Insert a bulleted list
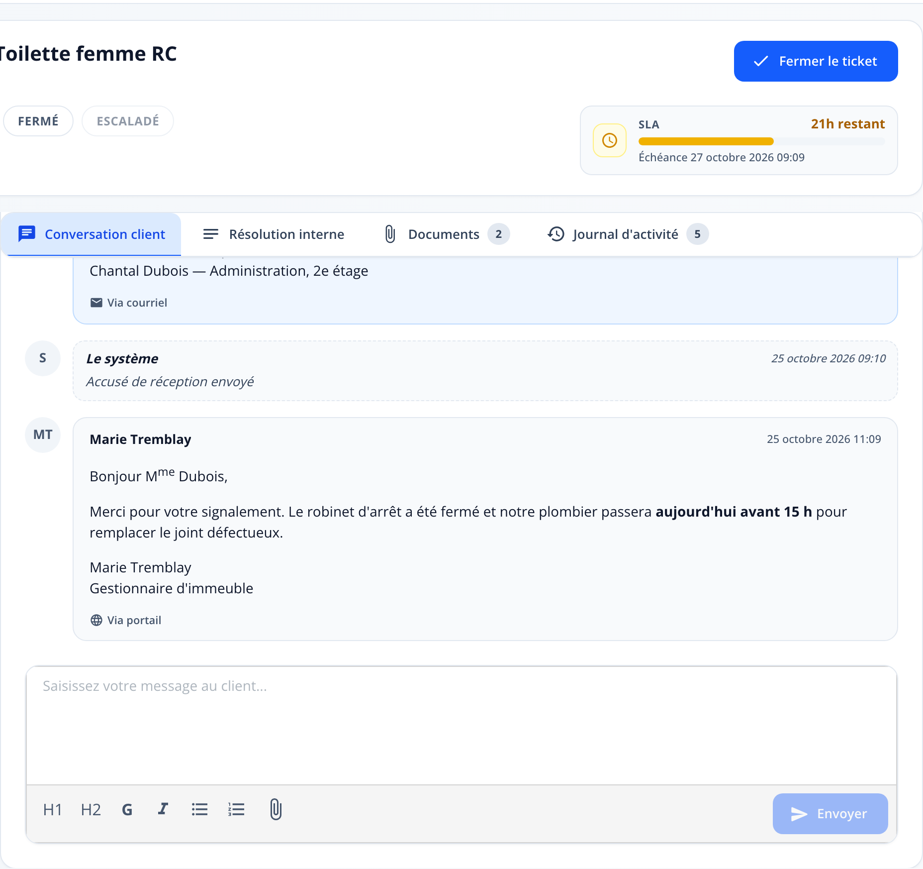Viewport: 923px width, 869px height. click(x=200, y=809)
